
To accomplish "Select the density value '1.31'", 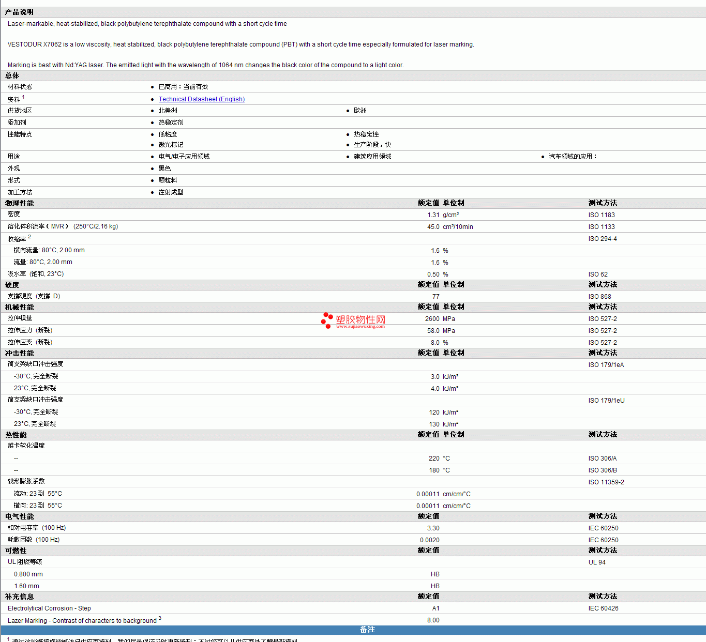I will pyautogui.click(x=433, y=215).
